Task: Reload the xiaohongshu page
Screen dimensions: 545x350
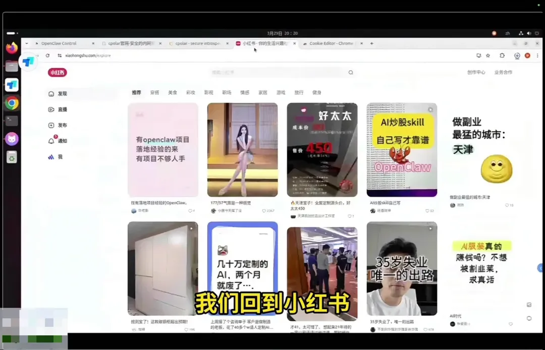Action: [x=47, y=55]
